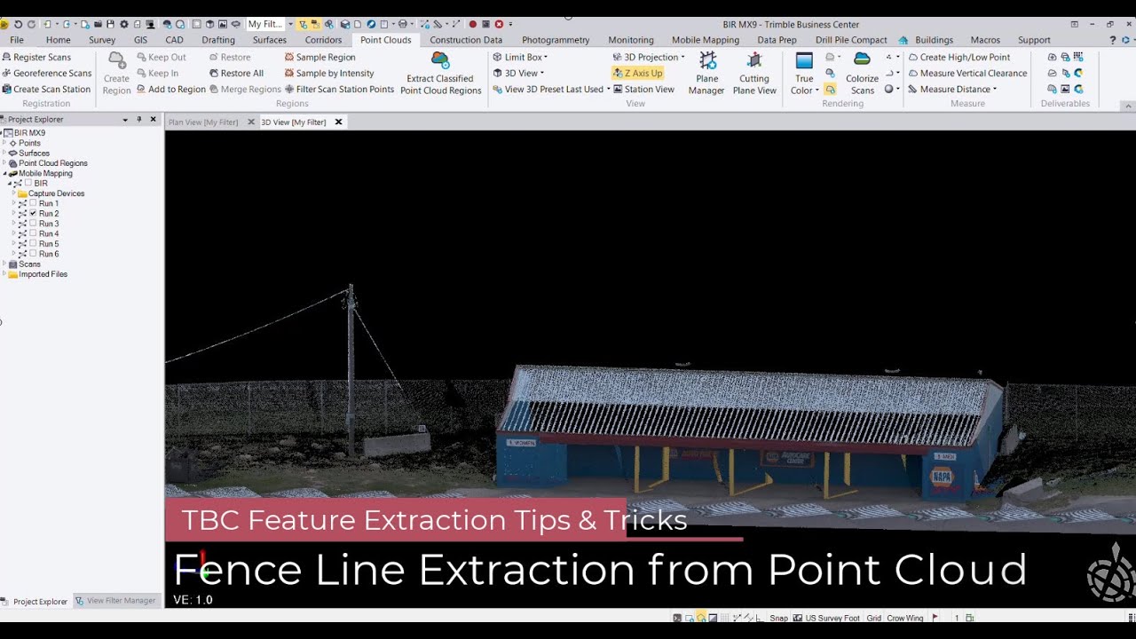Open 3D View dropdown in ribbon

[518, 73]
